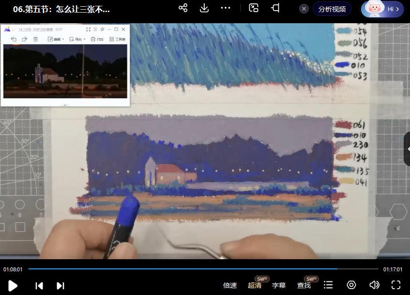Share the video via the share icon
410x295 pixels.
[183, 8]
